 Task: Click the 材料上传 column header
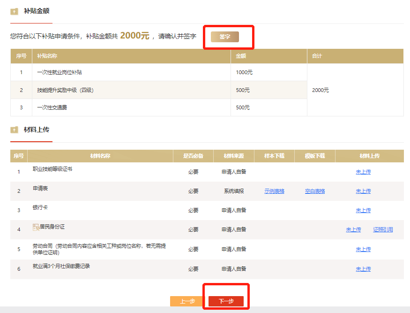coord(370,156)
